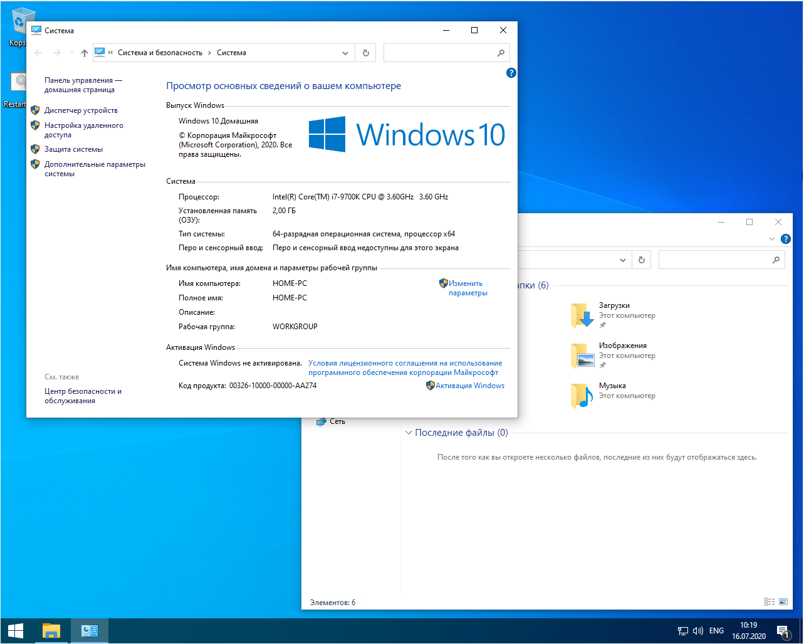Click network tray icon

[682, 631]
